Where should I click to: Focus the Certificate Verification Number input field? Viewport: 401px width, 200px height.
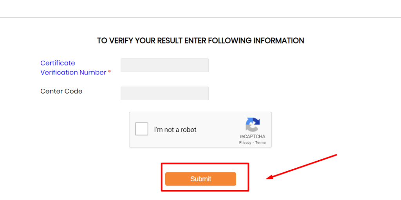(x=164, y=65)
